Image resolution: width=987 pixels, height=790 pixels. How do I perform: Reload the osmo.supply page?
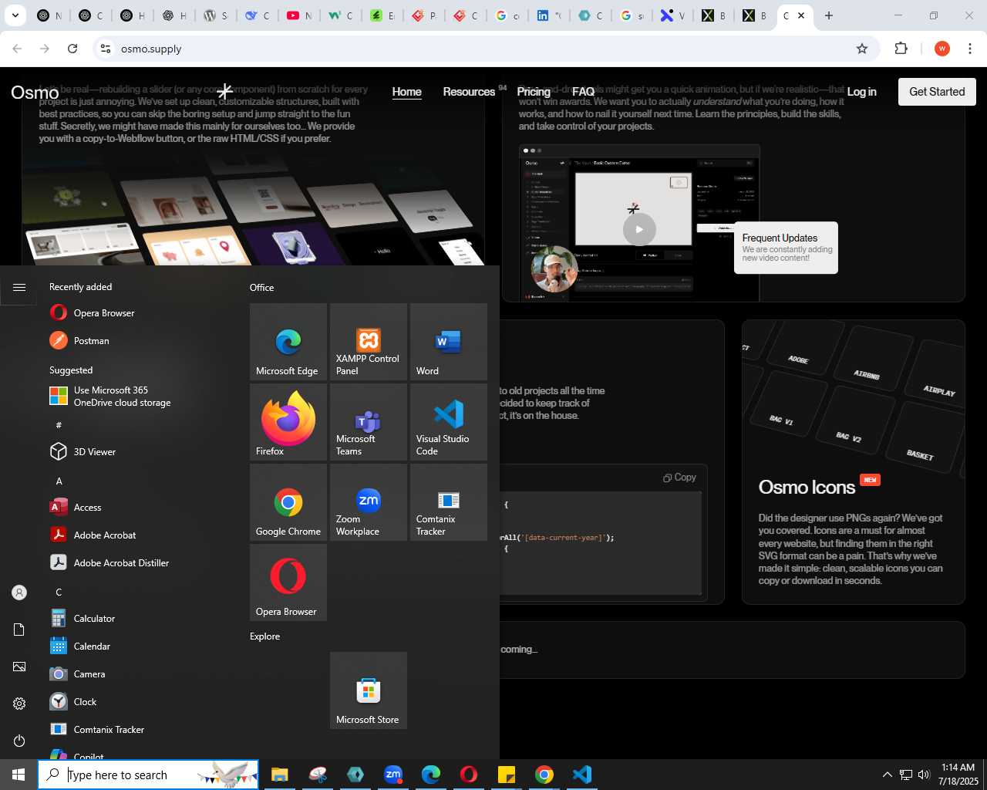(72, 49)
